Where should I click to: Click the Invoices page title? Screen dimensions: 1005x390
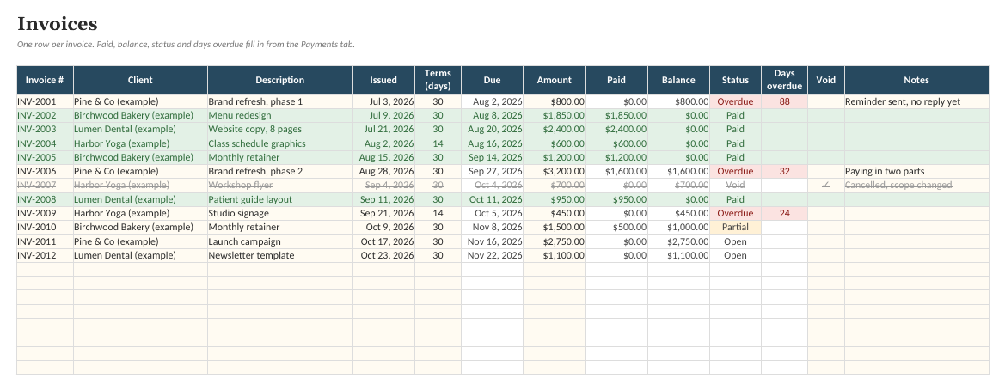[x=57, y=24]
